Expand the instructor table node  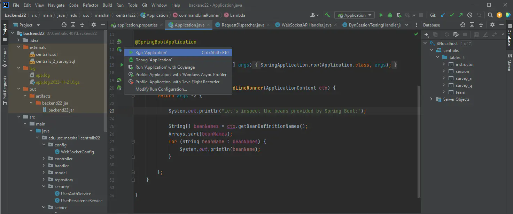click(x=444, y=64)
